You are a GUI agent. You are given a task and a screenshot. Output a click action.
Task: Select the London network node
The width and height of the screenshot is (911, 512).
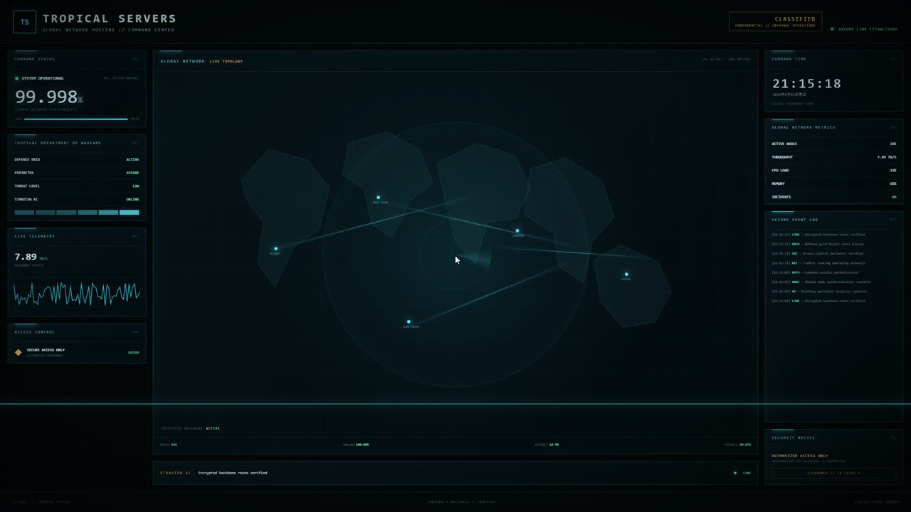517,230
